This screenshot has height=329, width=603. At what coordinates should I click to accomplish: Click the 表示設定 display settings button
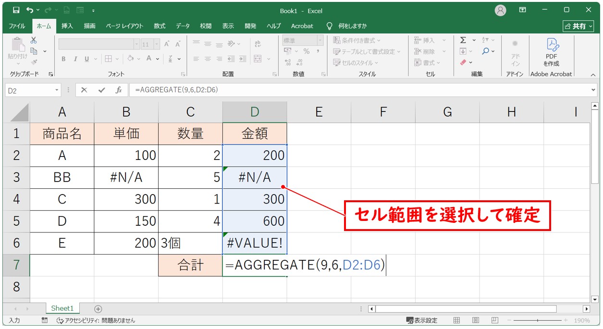tap(422, 320)
